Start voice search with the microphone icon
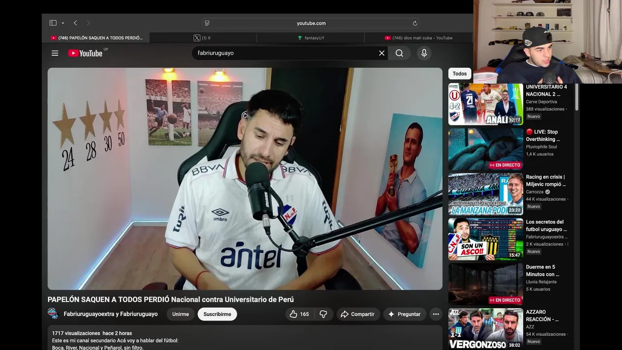Screen dimensions: 622x350 tap(424, 53)
